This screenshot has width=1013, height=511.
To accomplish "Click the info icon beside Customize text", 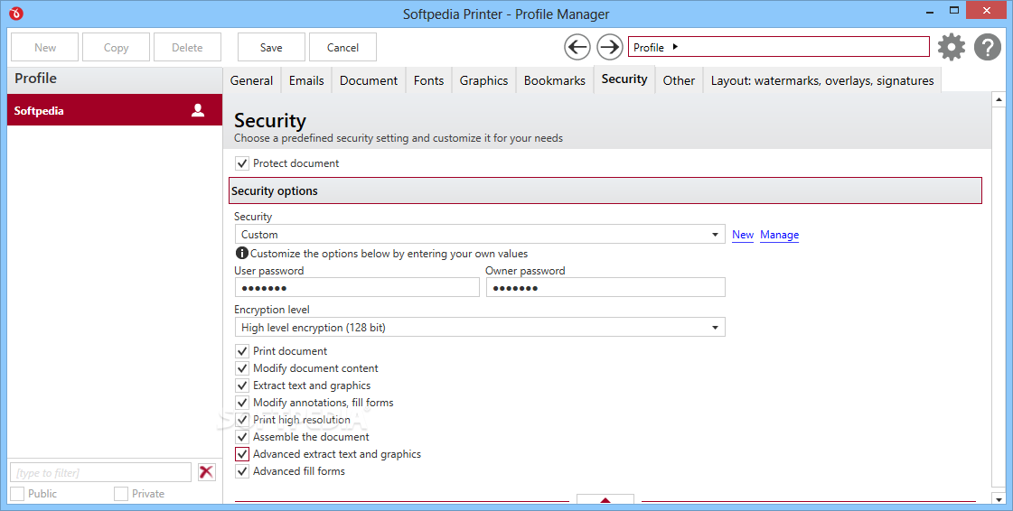I will pyautogui.click(x=241, y=254).
